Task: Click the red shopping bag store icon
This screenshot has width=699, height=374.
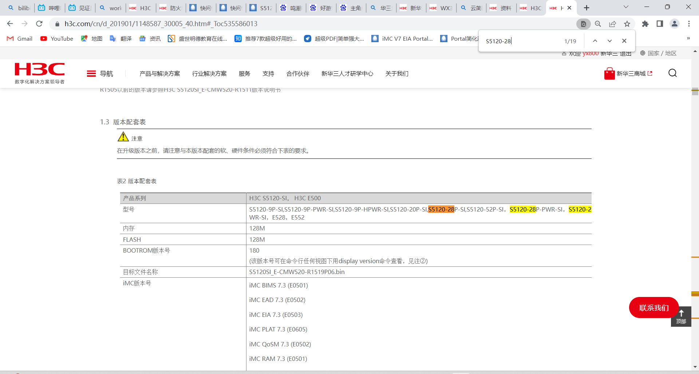Action: coord(609,73)
